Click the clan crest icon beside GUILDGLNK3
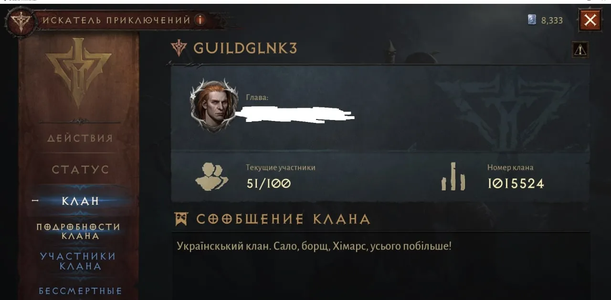Image resolution: width=611 pixels, height=300 pixels. tap(179, 48)
